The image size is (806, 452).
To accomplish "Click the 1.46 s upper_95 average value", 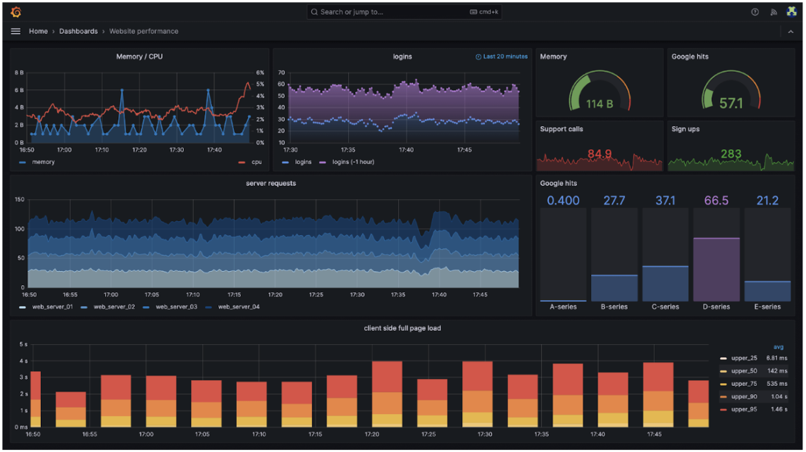I will pyautogui.click(x=779, y=409).
